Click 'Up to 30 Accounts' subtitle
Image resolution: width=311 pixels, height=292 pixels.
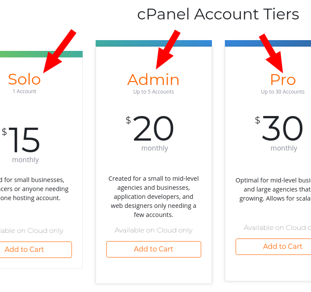283,92
